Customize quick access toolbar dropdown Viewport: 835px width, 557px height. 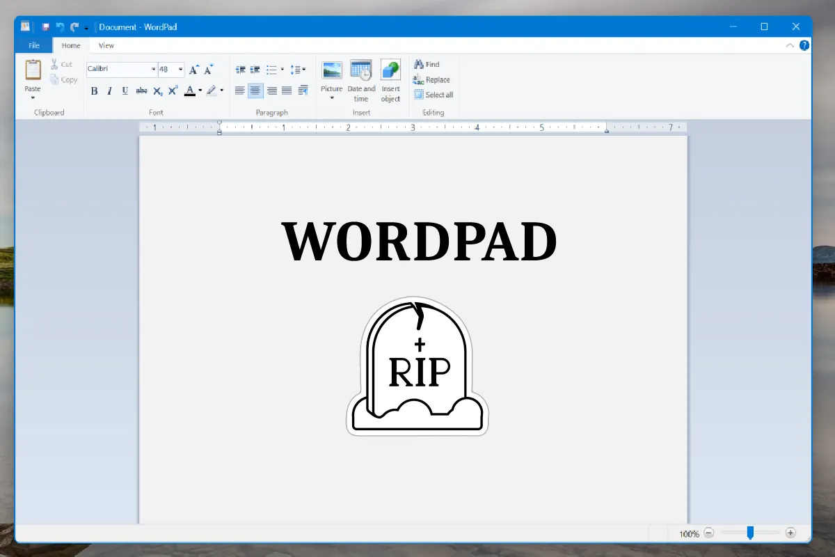click(x=86, y=28)
